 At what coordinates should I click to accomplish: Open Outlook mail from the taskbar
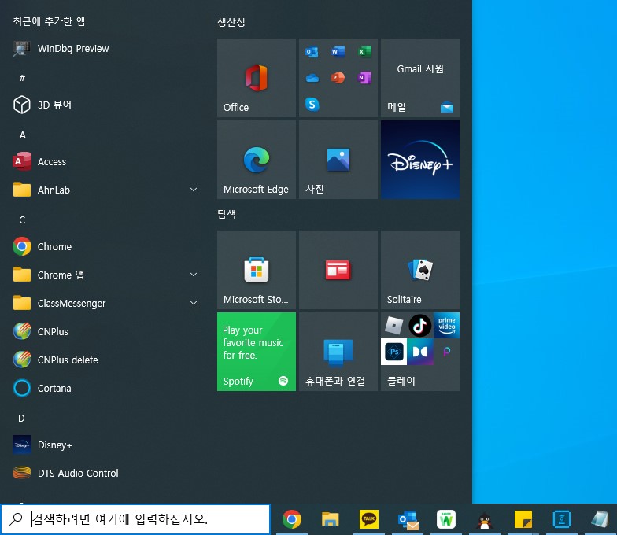pos(408,519)
